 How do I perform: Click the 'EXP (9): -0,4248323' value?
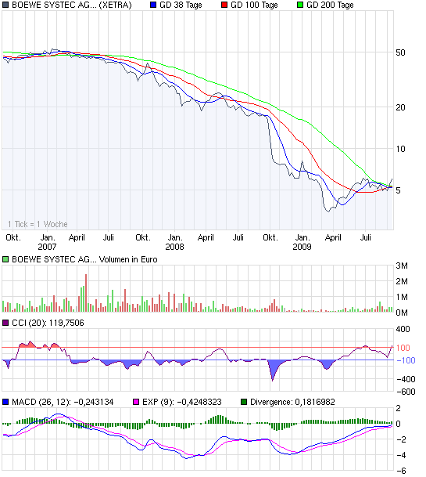click(182, 402)
